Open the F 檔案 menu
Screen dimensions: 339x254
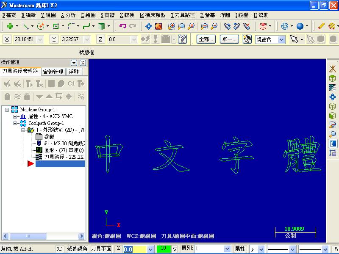click(x=9, y=15)
